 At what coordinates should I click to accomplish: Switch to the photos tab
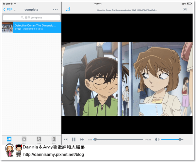point(24,140)
